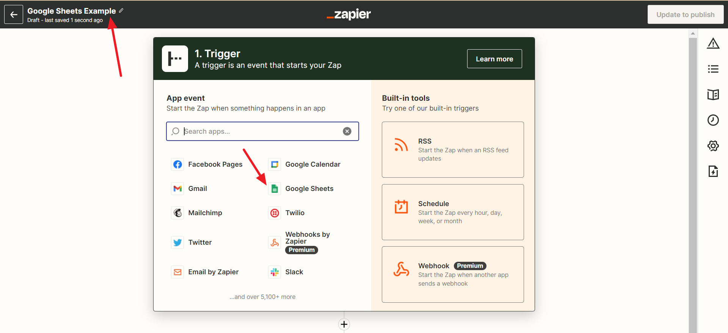The image size is (728, 333).
Task: Click the Trigger step icon in header
Action: tap(175, 59)
